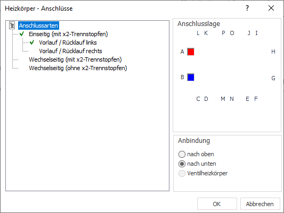This screenshot has width=284, height=213.
Task: Select the nach oben radio button
Action: point(182,155)
